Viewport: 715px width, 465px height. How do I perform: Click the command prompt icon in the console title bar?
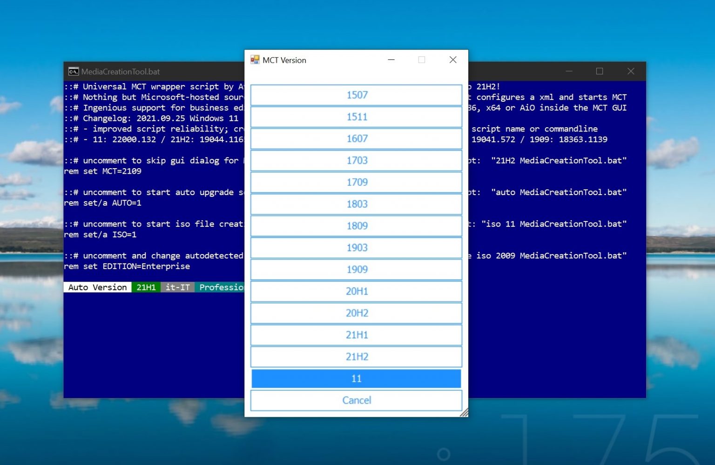tap(74, 71)
